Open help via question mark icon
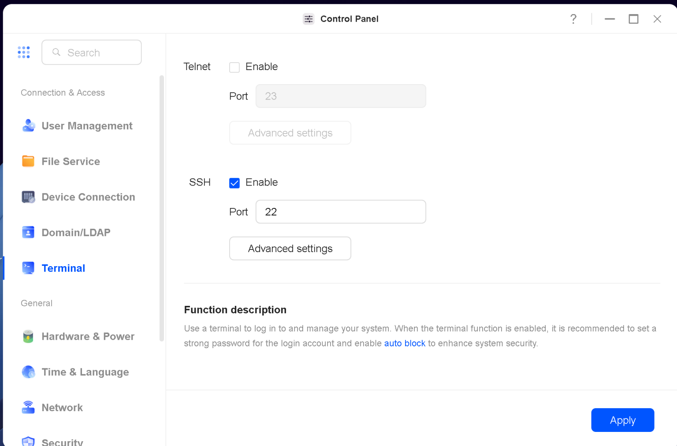Image resolution: width=677 pixels, height=446 pixels. (573, 19)
